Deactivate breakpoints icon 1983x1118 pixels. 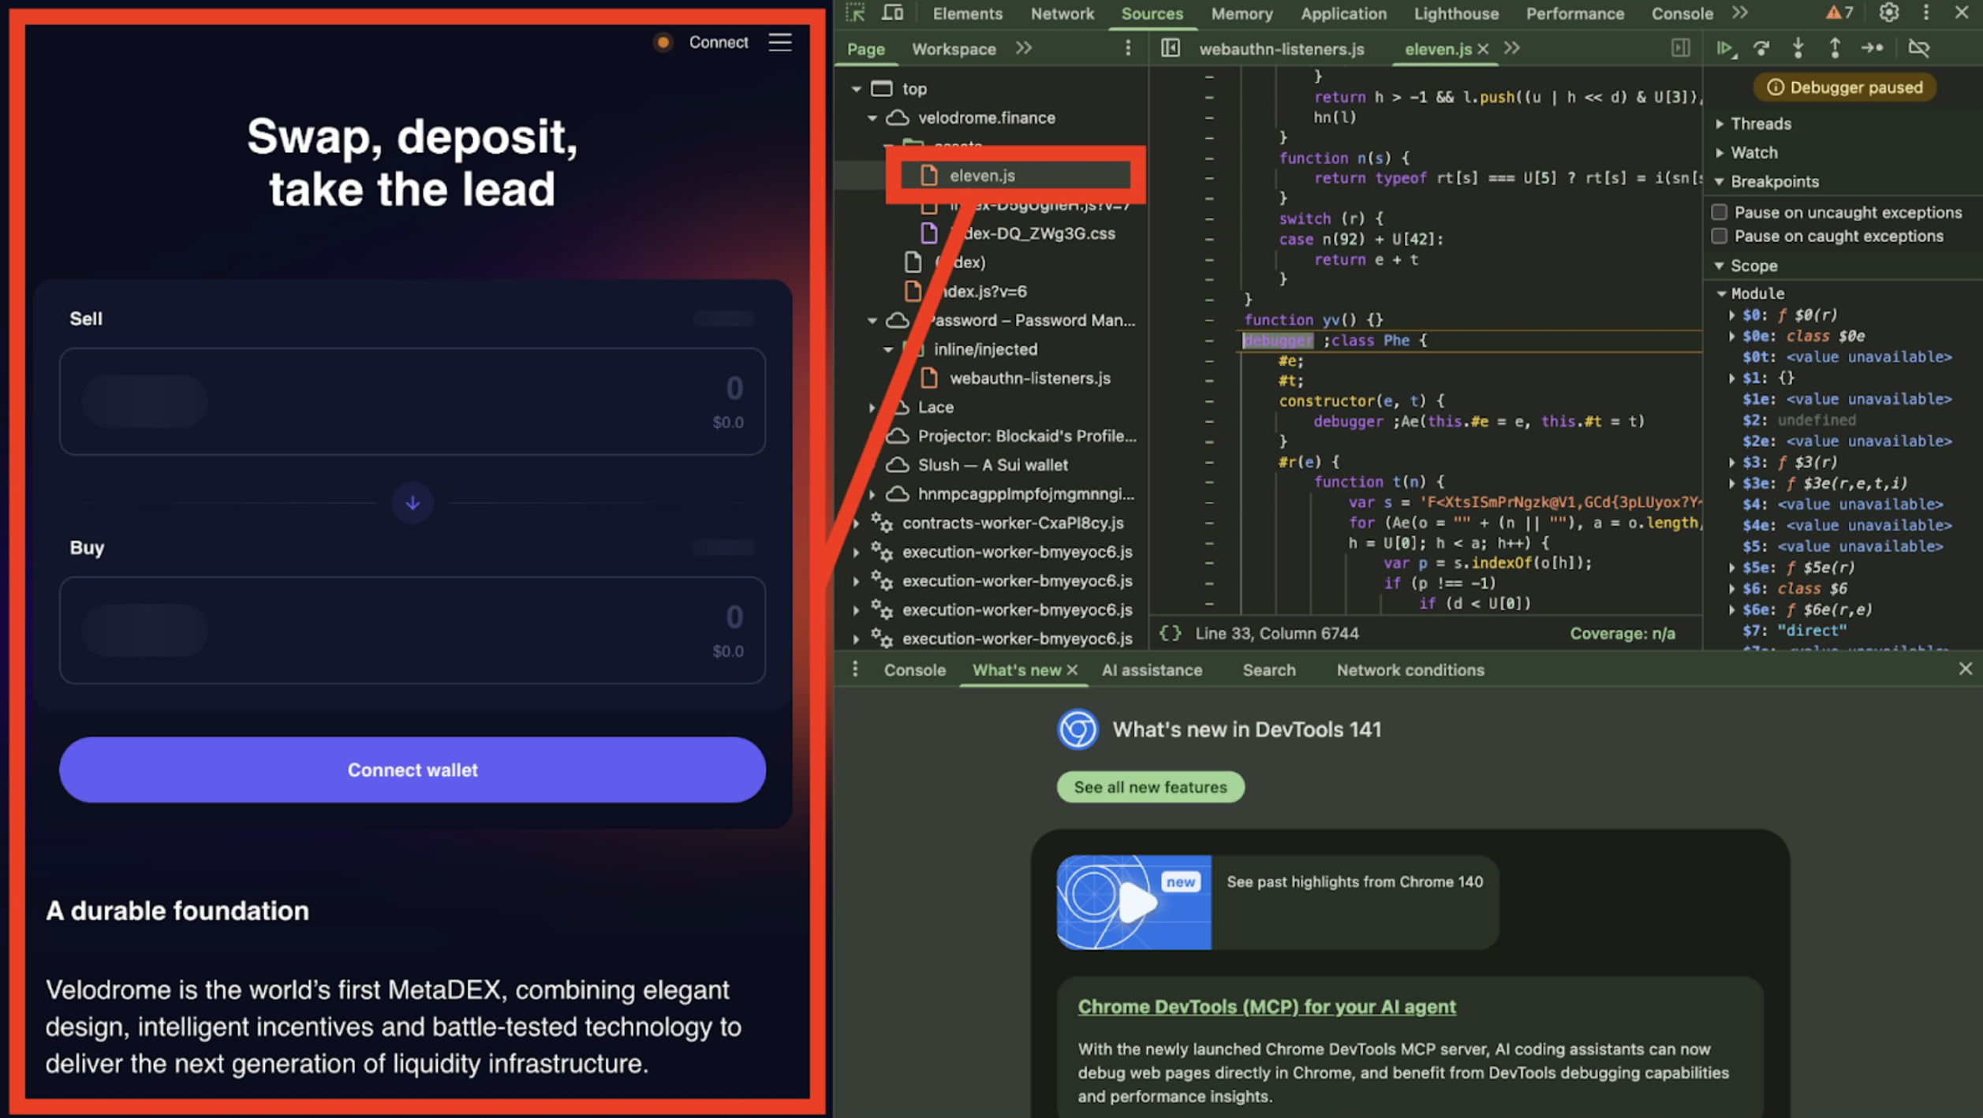tap(1918, 49)
